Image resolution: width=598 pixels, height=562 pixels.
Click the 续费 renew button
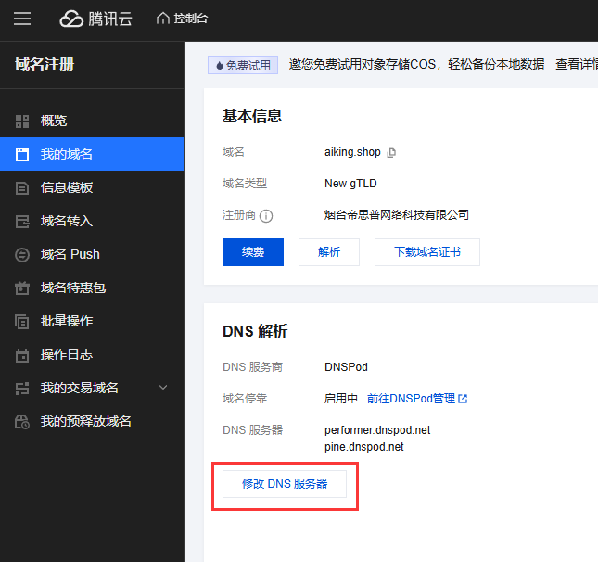253,252
